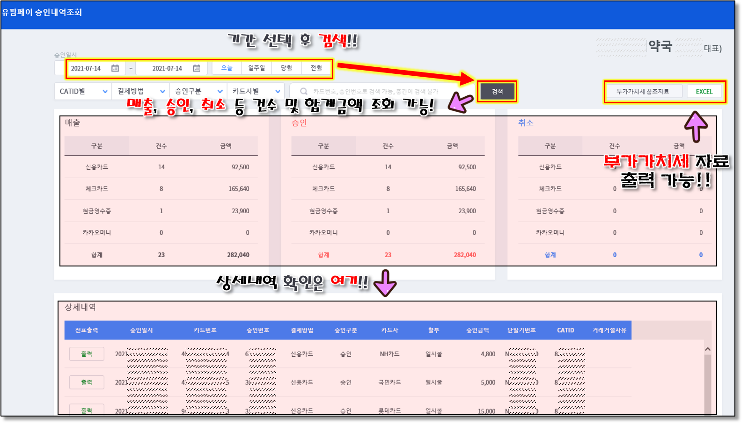Select the 일주일 period filter

click(257, 68)
